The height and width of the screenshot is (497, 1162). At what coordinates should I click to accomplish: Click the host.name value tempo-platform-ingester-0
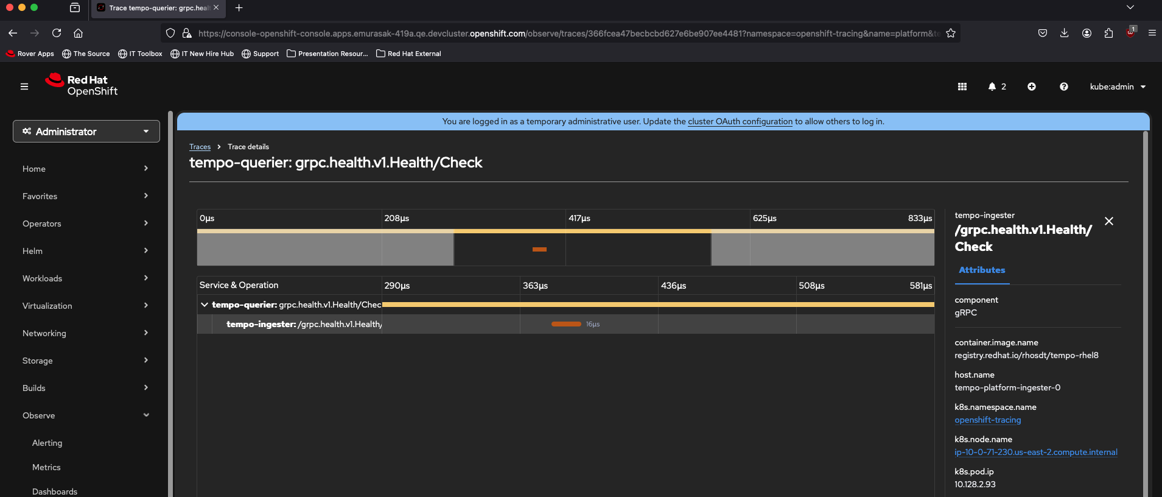[x=1007, y=387]
